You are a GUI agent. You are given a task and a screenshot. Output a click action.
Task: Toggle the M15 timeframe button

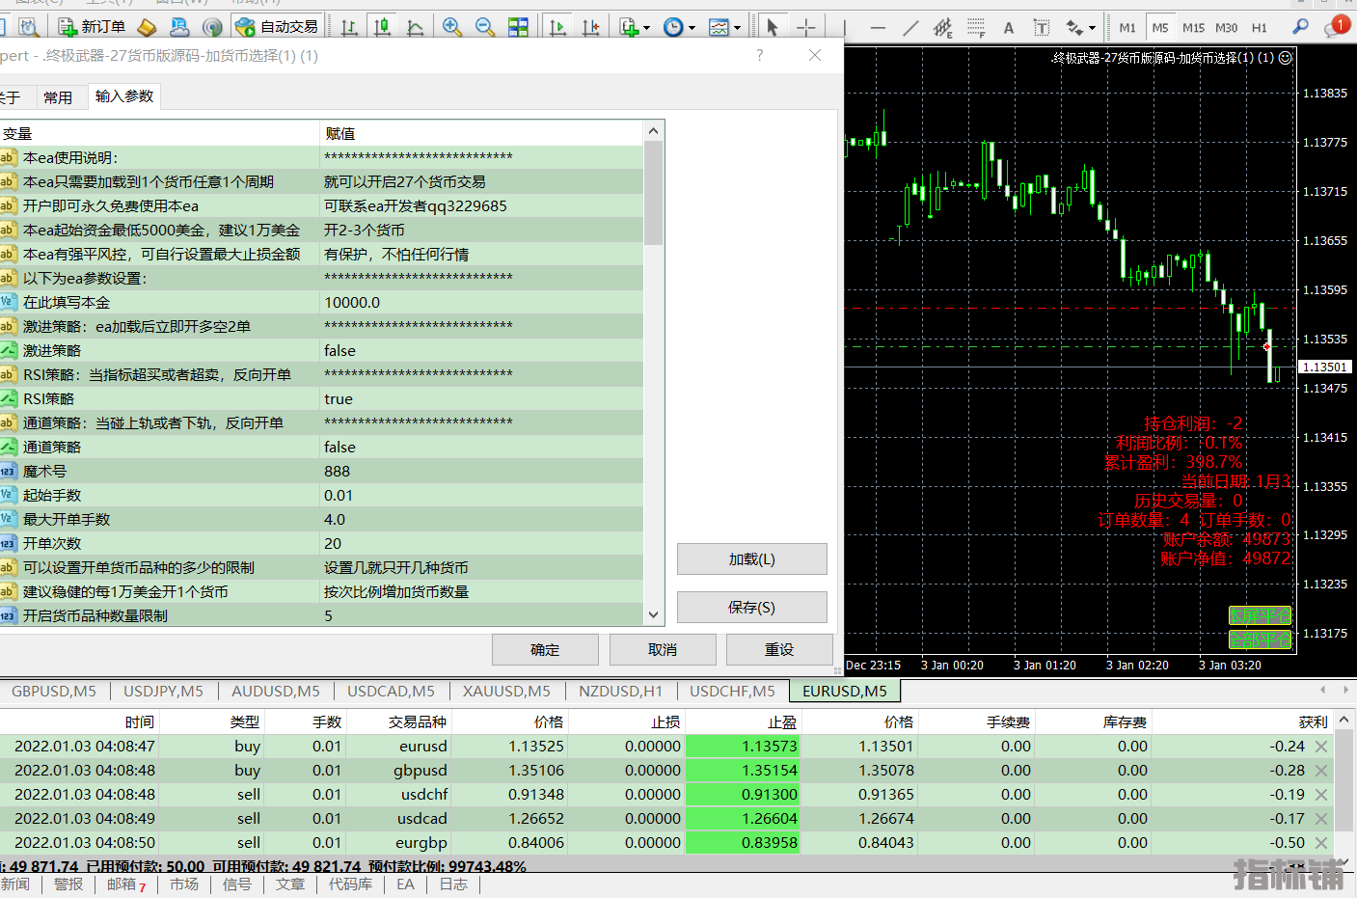click(1193, 28)
